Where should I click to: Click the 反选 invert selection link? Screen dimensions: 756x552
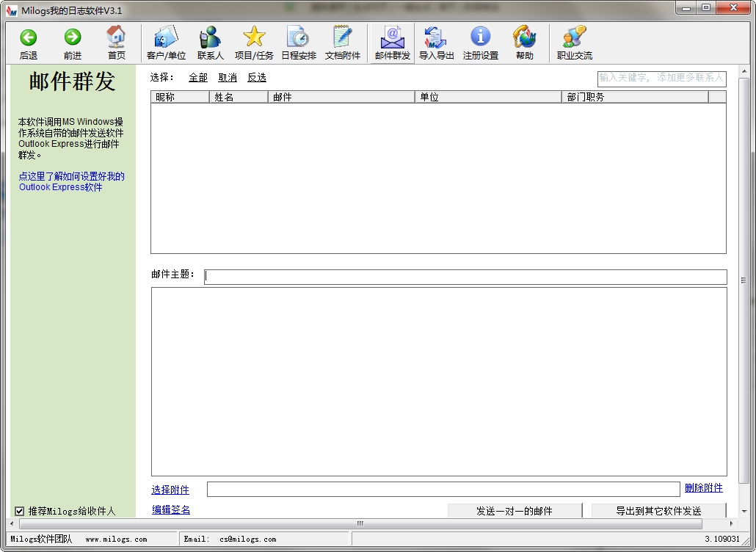[x=257, y=77]
